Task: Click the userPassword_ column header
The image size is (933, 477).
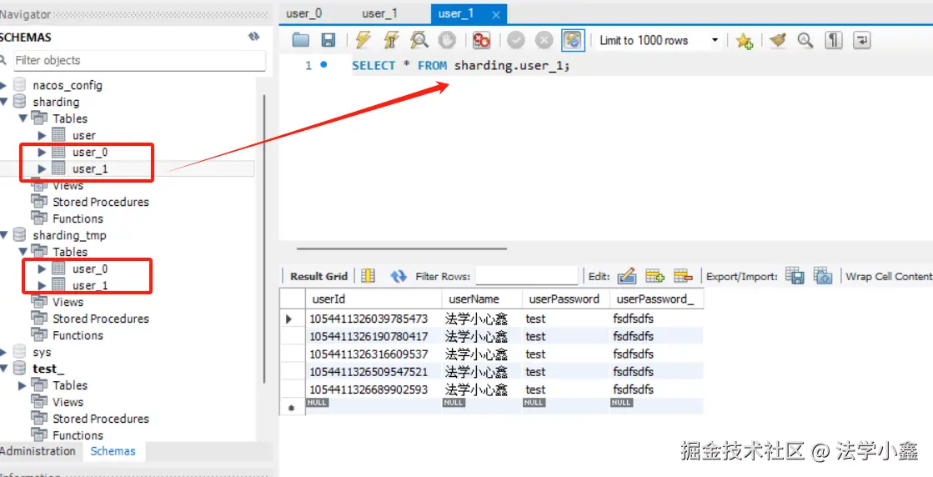Action: (656, 299)
